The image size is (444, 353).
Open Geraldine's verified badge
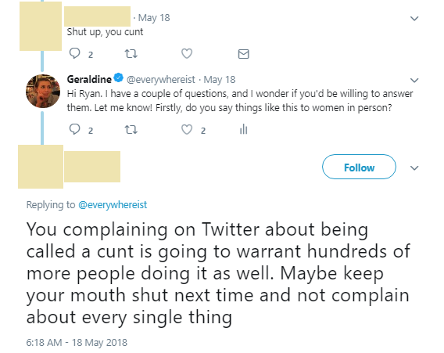(118, 77)
